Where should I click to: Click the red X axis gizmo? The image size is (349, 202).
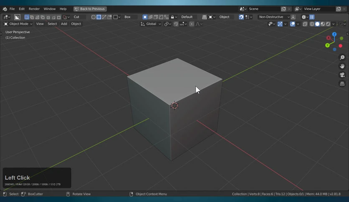(329, 38)
